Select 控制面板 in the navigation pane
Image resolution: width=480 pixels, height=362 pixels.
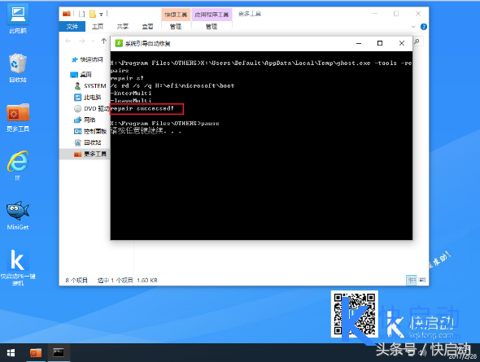tap(90, 131)
